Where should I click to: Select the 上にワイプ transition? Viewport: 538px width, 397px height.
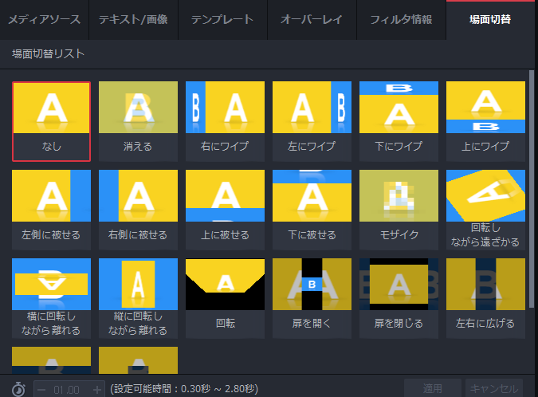pyautogui.click(x=485, y=121)
